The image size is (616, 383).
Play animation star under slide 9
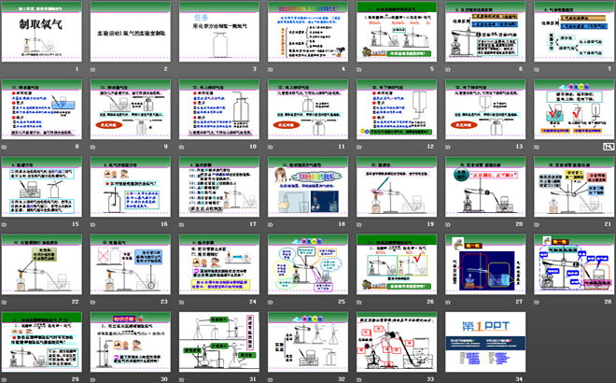[x=93, y=147]
